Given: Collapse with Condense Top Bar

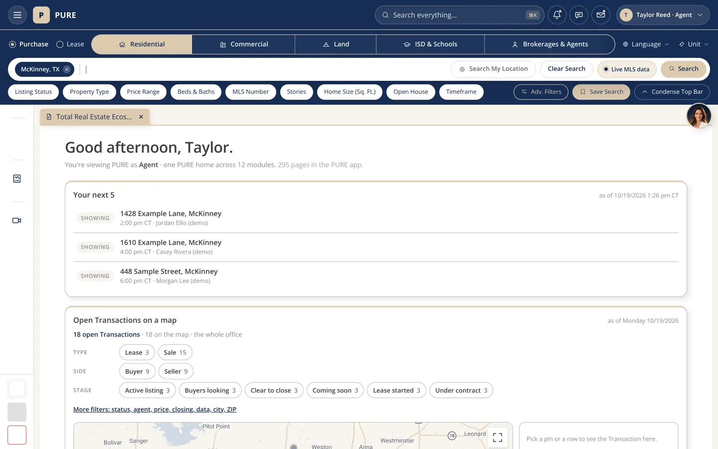Looking at the screenshot, I should click(x=672, y=92).
